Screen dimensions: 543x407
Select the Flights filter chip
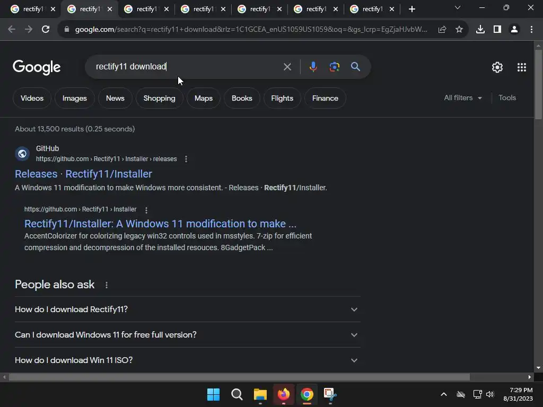(x=282, y=98)
